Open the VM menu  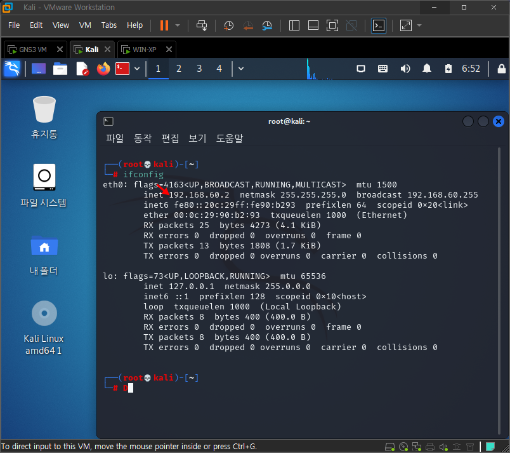(85, 25)
